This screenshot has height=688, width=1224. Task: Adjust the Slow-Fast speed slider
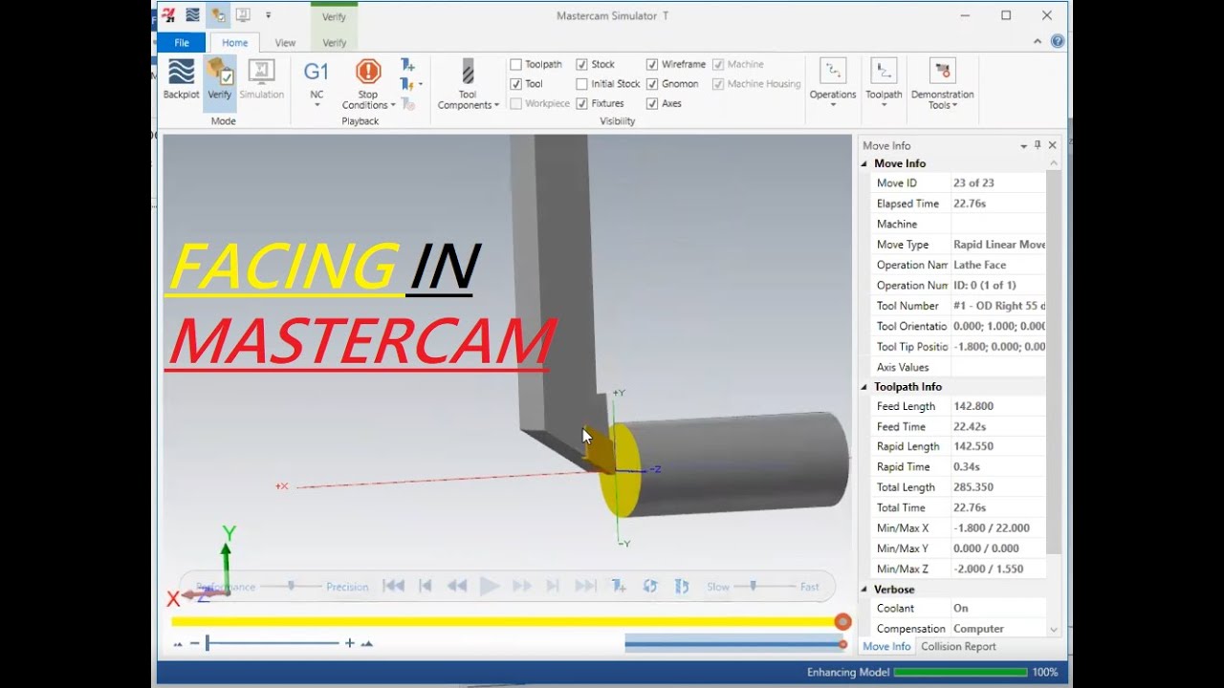(x=754, y=586)
